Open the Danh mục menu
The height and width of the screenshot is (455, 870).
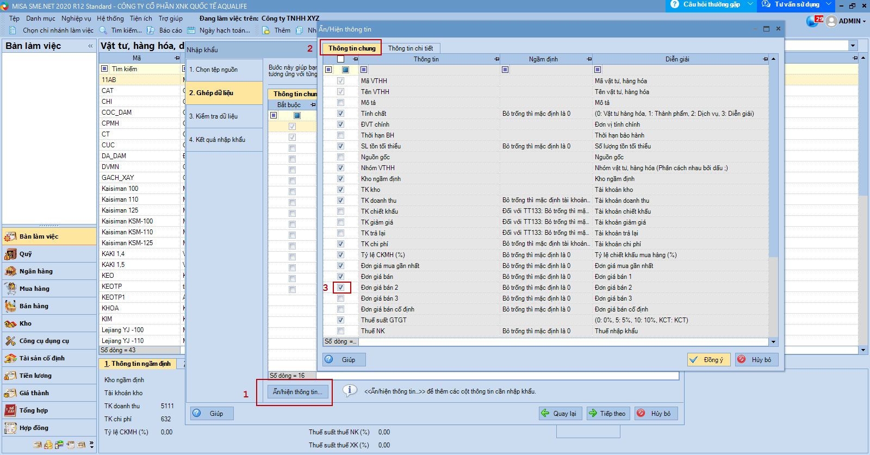pyautogui.click(x=41, y=18)
